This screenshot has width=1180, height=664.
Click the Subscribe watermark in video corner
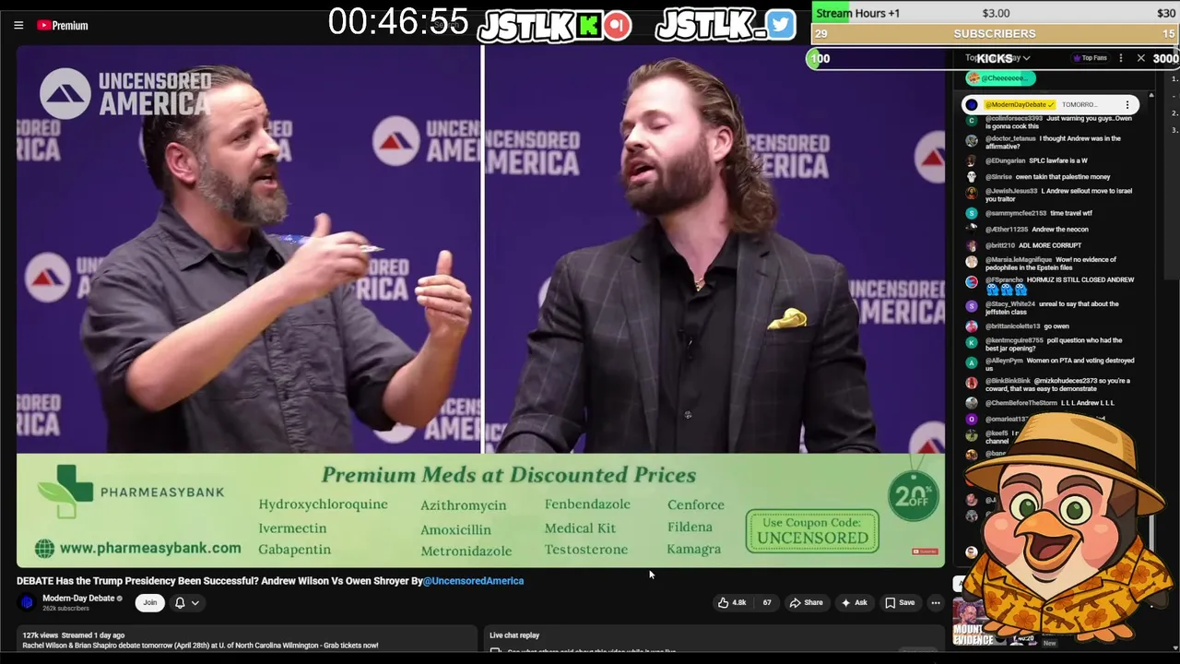(x=925, y=551)
